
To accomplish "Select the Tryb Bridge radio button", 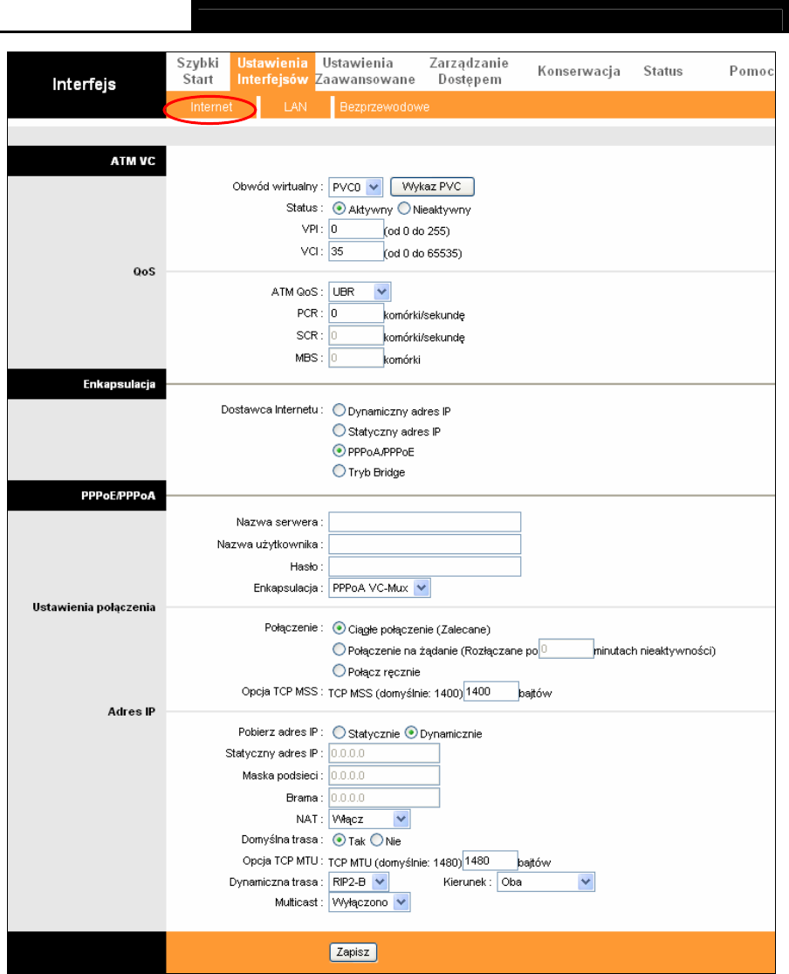I will (x=339, y=470).
